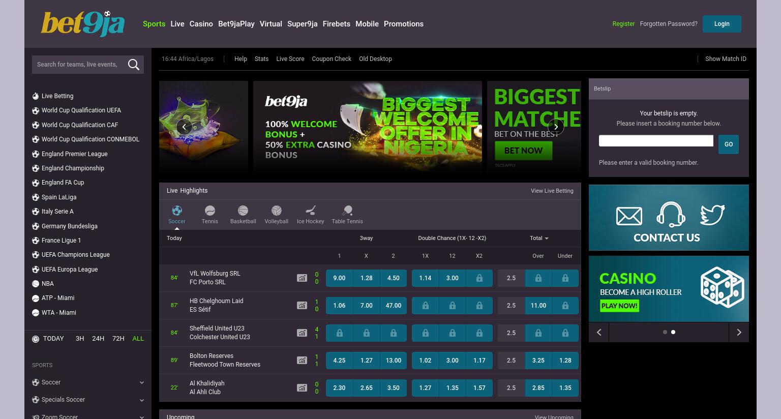Show previous promo banner slide
The height and width of the screenshot is (419, 781).
coord(184,127)
